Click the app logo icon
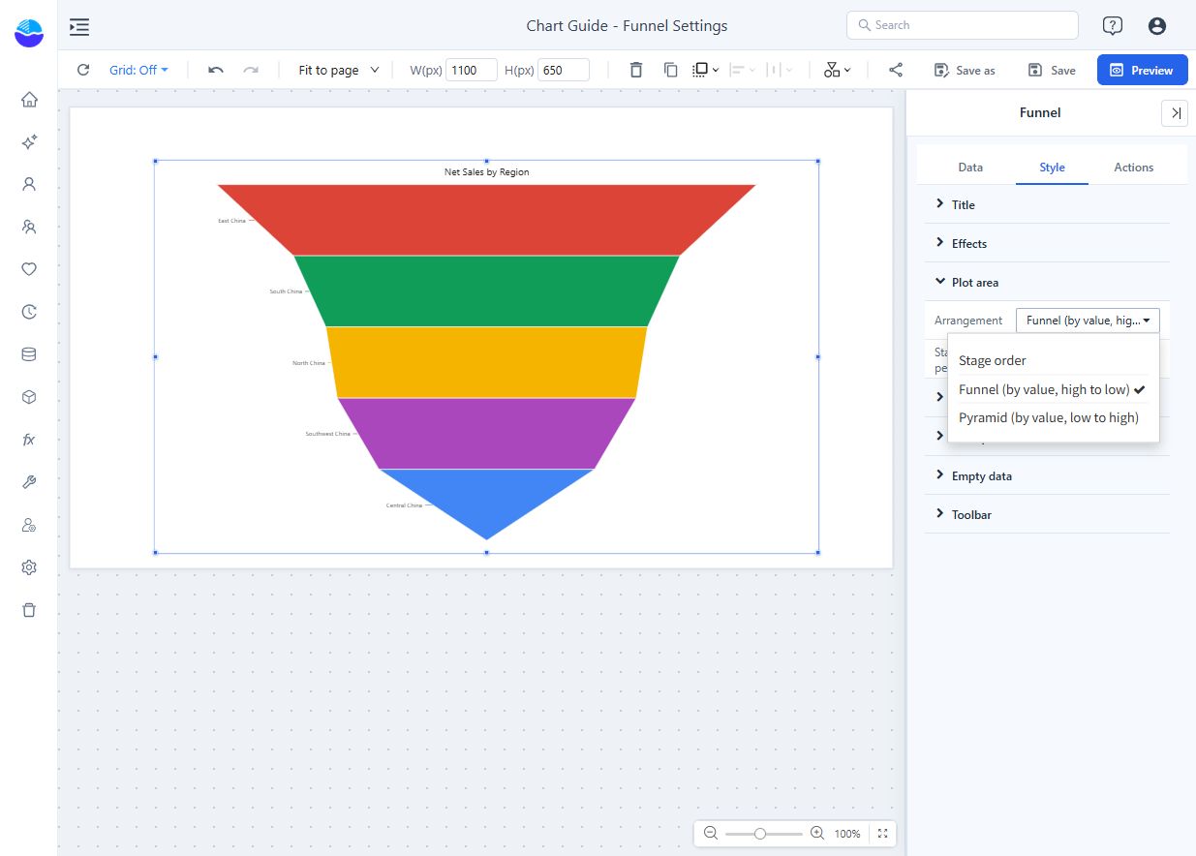The height and width of the screenshot is (856, 1196). tap(29, 32)
